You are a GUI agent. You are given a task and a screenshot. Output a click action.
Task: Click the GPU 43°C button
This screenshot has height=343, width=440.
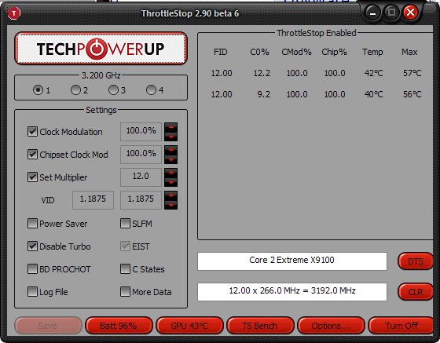point(189,326)
